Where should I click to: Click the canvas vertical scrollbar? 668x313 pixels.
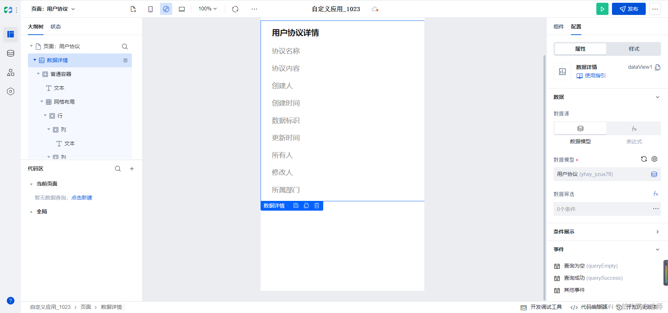(544, 177)
